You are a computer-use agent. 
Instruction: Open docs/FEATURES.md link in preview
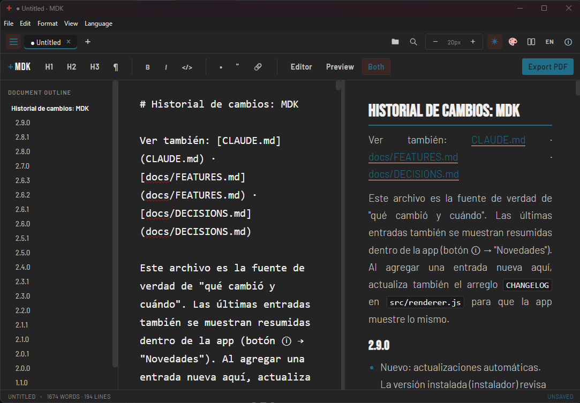(413, 157)
